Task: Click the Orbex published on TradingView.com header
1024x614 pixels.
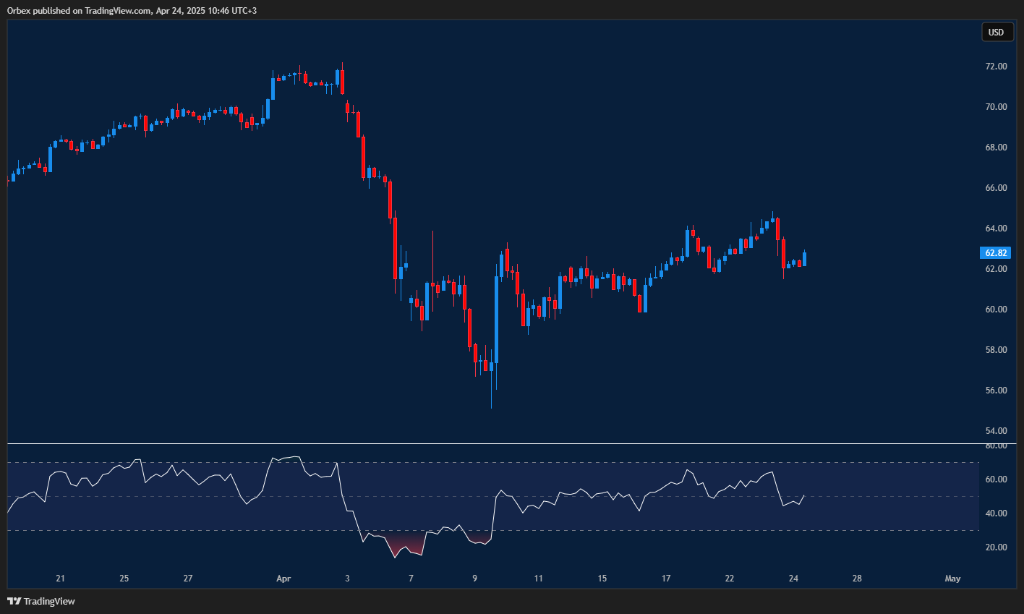Action: coord(132,10)
